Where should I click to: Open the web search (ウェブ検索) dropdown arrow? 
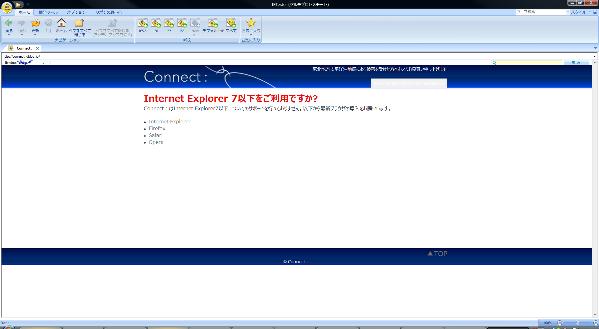568,12
